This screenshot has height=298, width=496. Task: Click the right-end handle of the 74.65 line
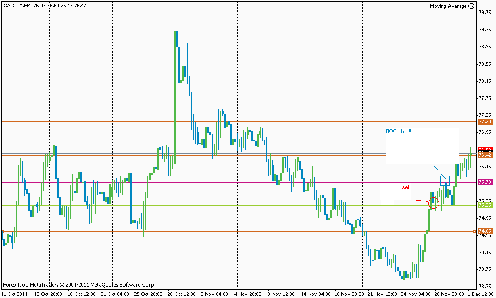coord(475,231)
